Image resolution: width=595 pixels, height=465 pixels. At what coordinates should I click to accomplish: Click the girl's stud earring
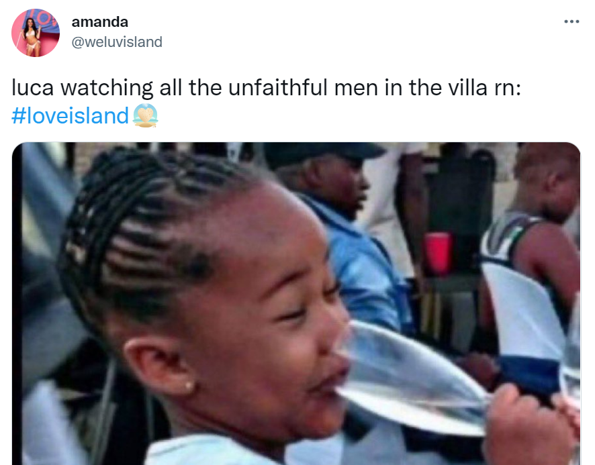(x=189, y=386)
